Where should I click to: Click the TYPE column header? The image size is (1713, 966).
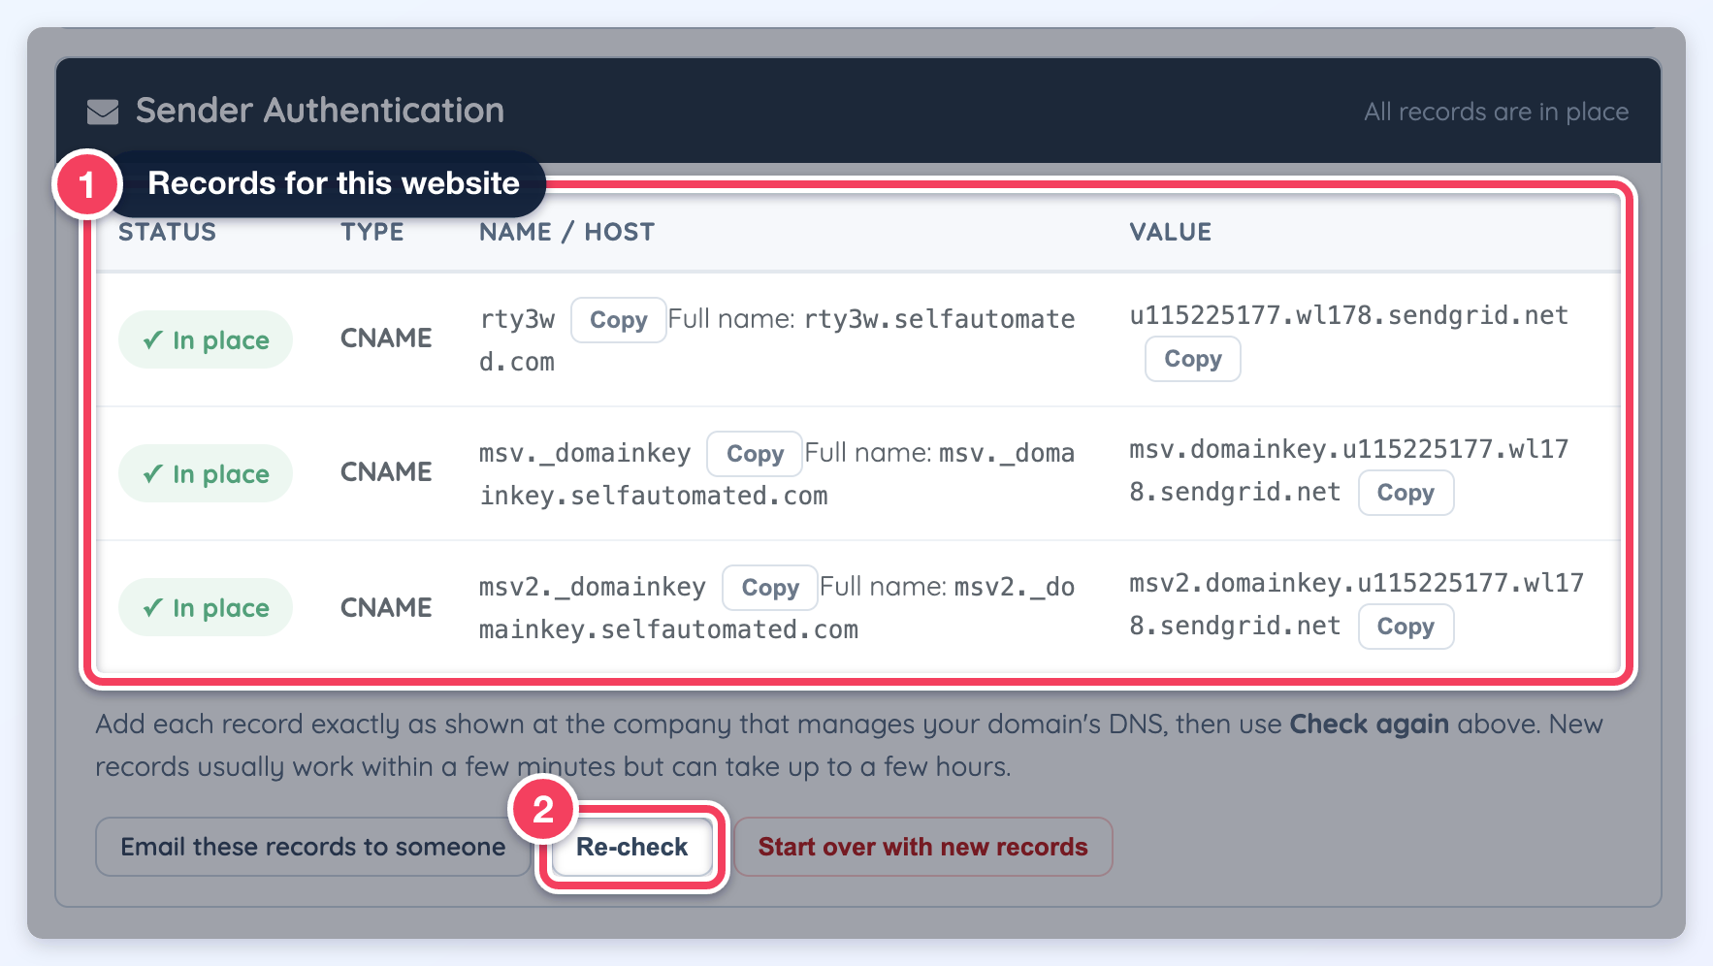coord(372,232)
